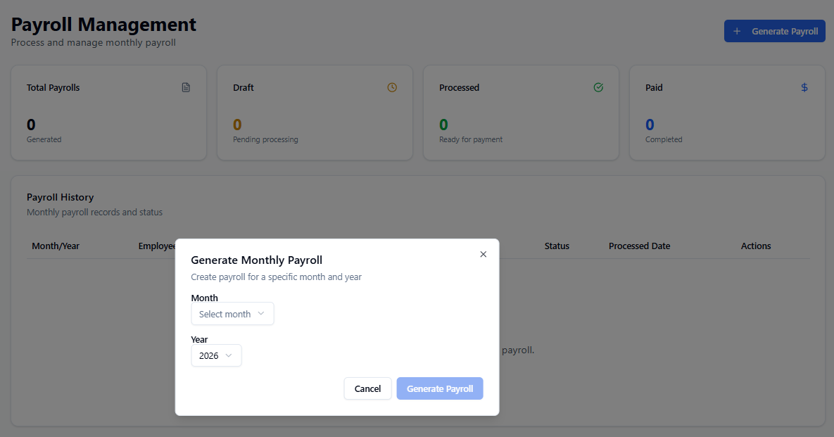Click the chevron arrow in the Year selector
This screenshot has width=834, height=437.
point(229,355)
